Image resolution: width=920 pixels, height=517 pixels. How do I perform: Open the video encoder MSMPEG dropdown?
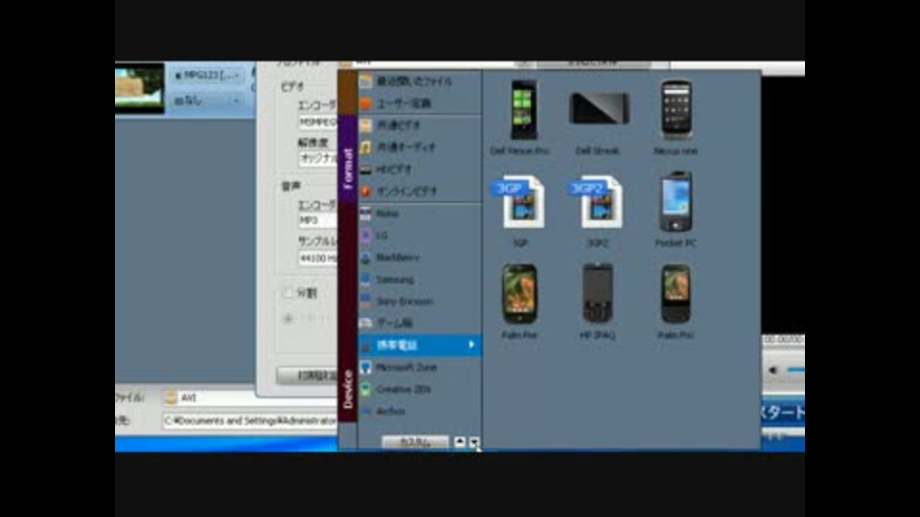click(318, 123)
